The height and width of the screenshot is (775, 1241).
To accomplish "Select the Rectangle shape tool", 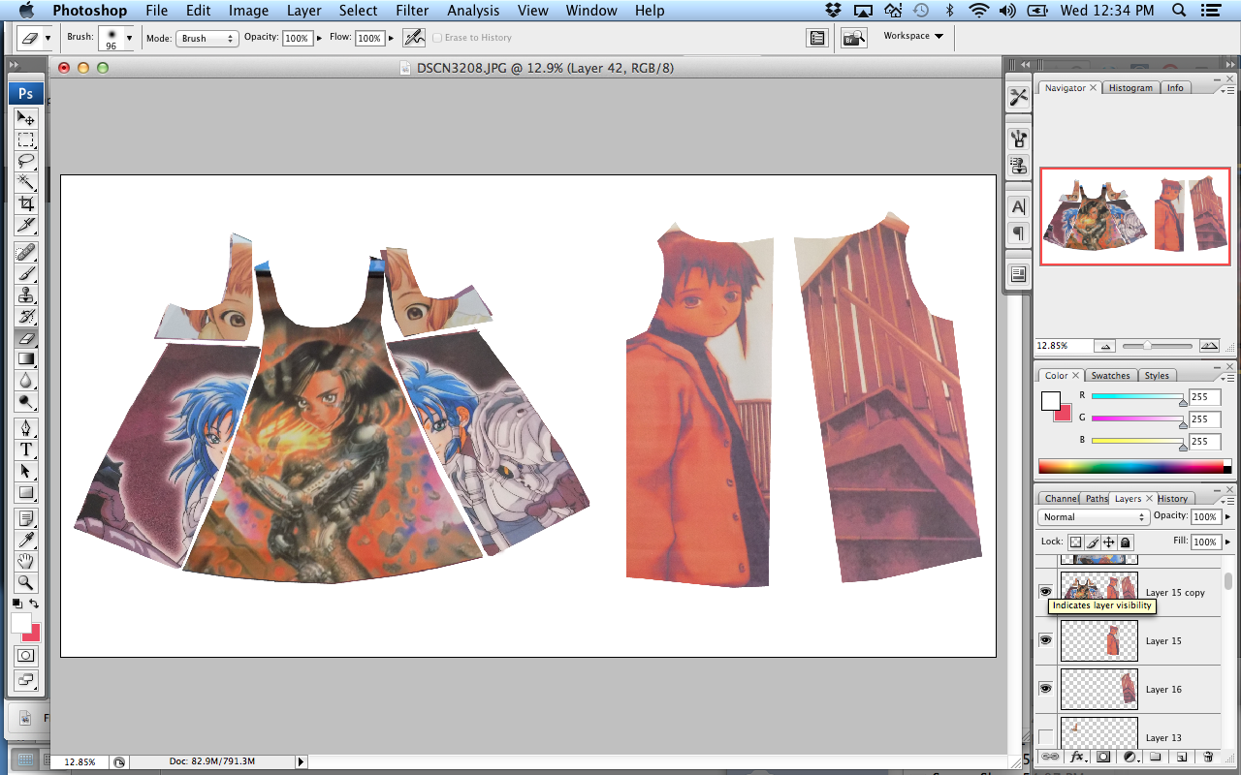I will 26,492.
